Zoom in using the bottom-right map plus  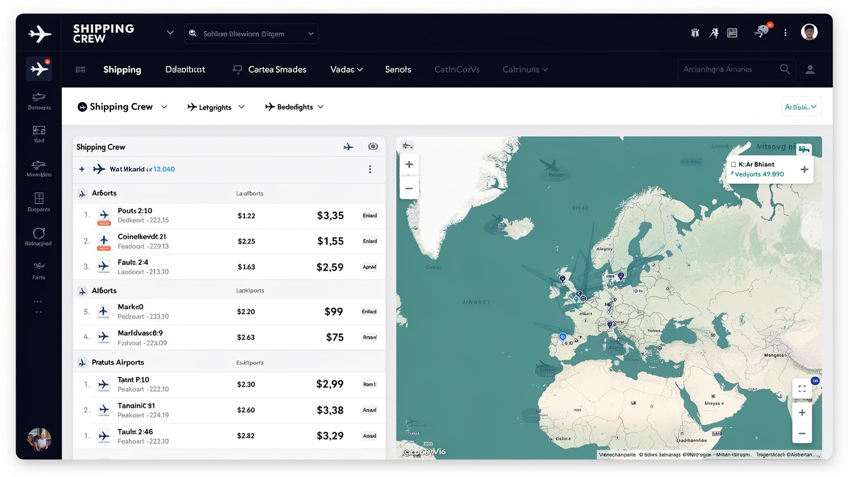(802, 413)
